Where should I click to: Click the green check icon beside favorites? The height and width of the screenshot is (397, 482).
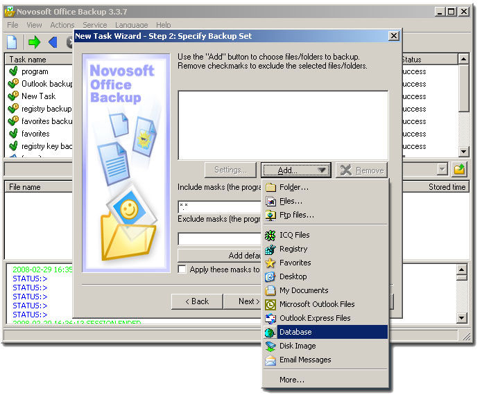[x=13, y=134]
